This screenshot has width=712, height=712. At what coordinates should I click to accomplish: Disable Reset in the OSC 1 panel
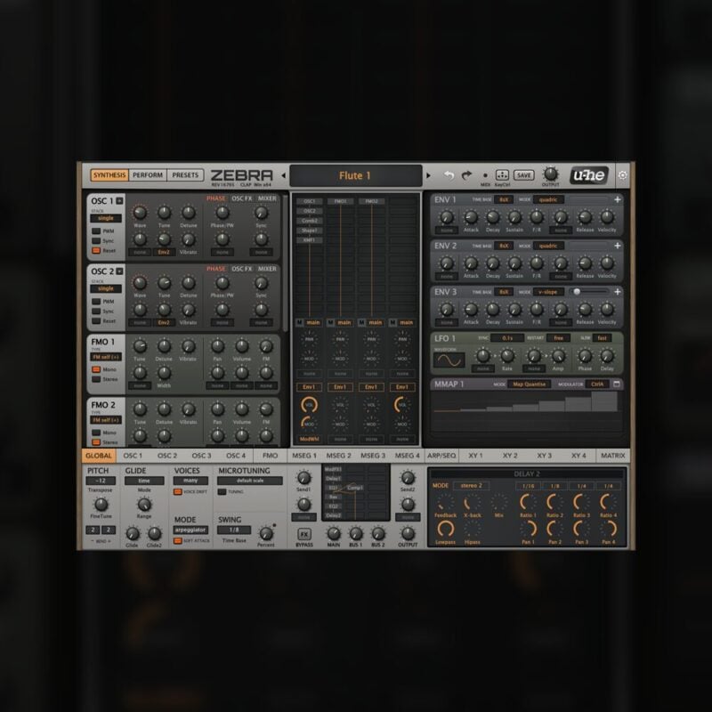click(96, 250)
